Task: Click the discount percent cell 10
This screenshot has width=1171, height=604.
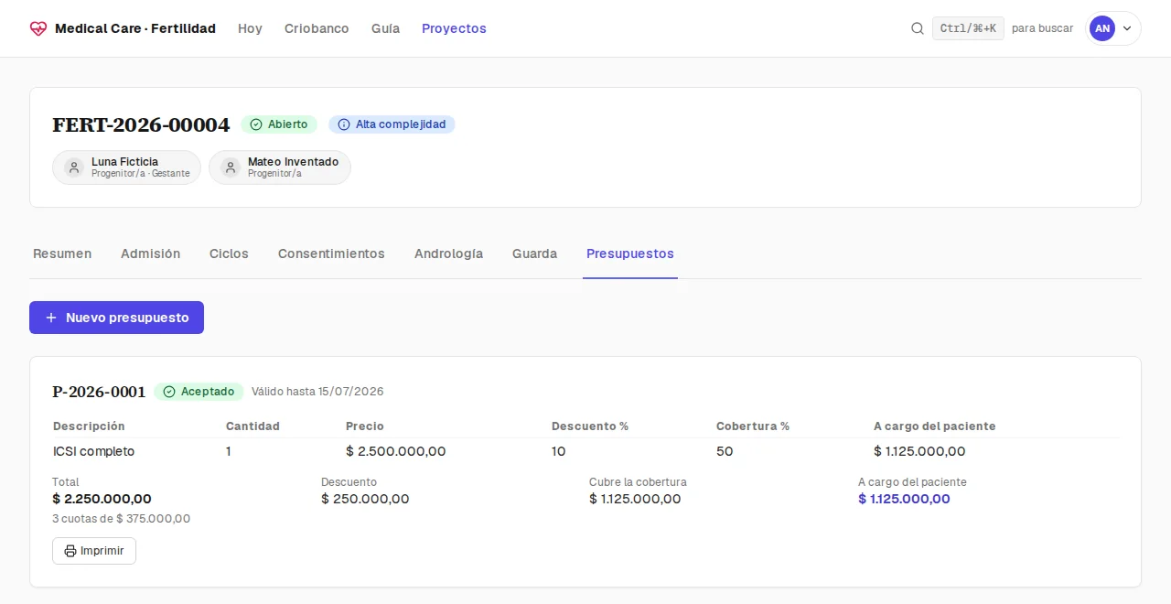Action: click(559, 451)
